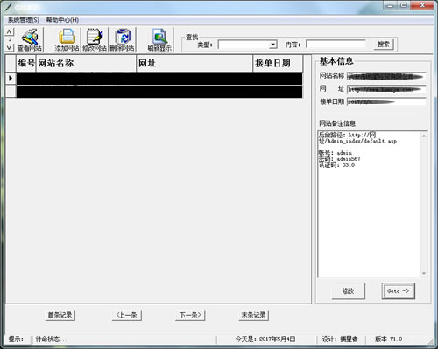
Task: Select the 修改网站 toolbar icon
Action: (x=95, y=40)
